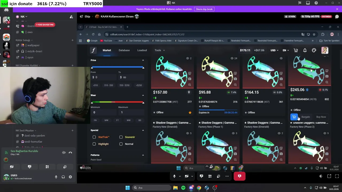Open microphone device options arrow in stream bar
Image resolution: width=342 pixels, height=192 pixels.
[x=180, y=176]
